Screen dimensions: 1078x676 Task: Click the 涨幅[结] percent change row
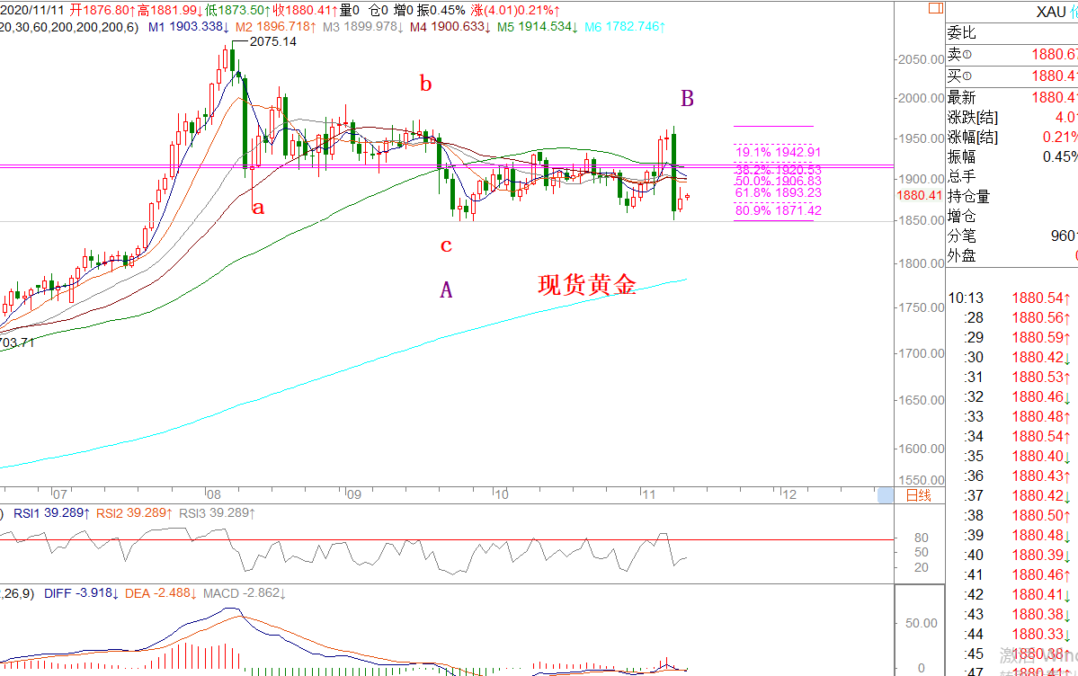click(x=1012, y=137)
